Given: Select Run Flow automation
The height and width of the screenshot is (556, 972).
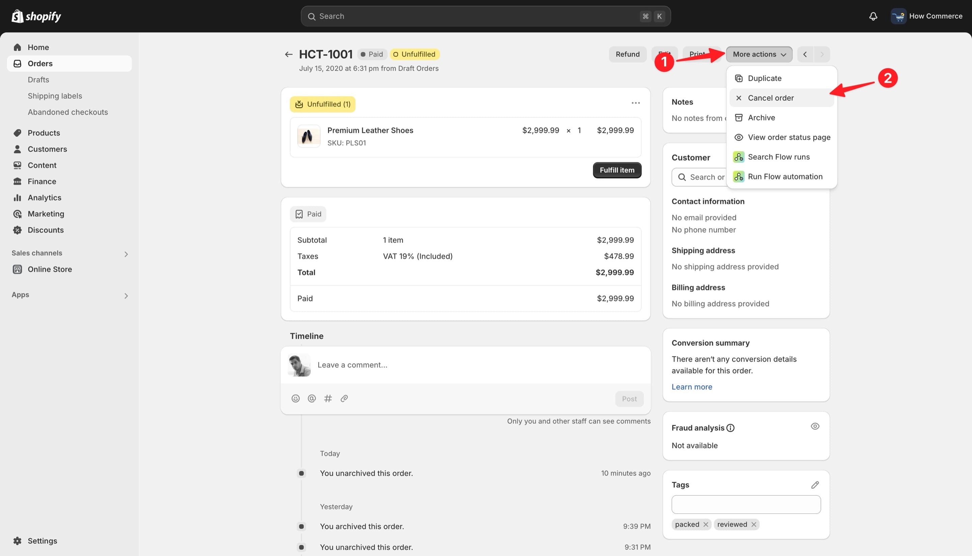Looking at the screenshot, I should (x=782, y=176).
